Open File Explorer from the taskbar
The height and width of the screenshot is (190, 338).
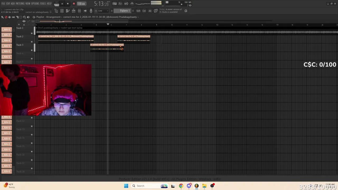[x=204, y=186]
